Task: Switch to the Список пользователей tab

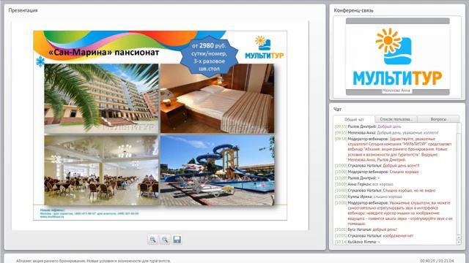Action: pos(396,119)
